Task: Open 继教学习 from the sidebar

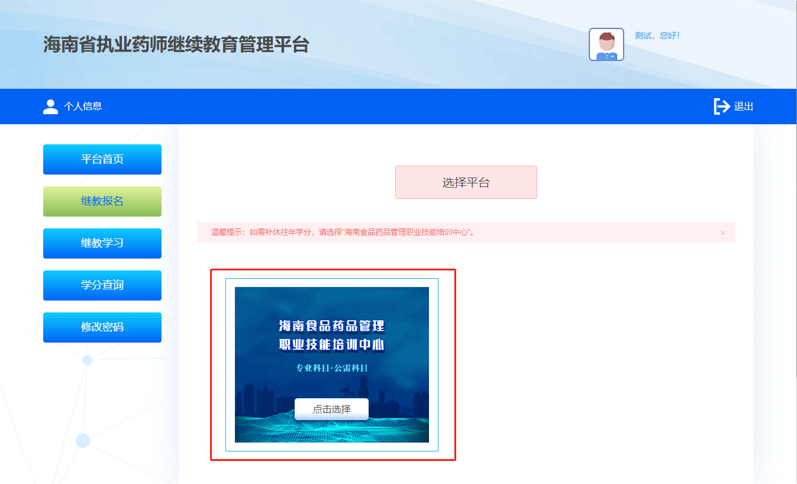Action: (102, 243)
